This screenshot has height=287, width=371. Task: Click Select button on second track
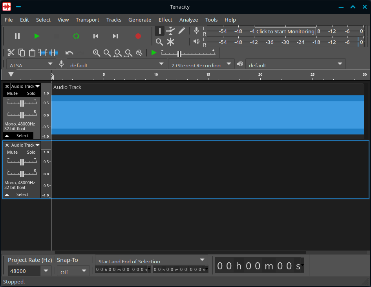tap(22, 194)
